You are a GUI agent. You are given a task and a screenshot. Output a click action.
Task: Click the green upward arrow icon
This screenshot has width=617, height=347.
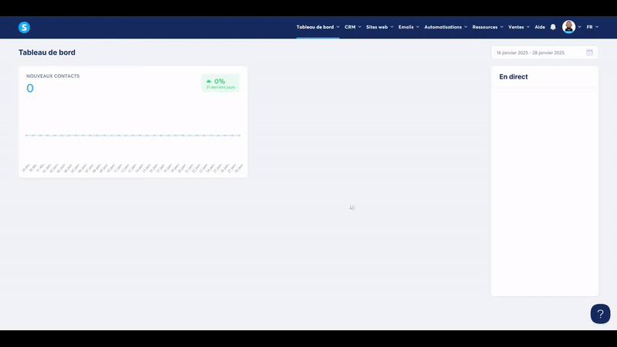209,81
